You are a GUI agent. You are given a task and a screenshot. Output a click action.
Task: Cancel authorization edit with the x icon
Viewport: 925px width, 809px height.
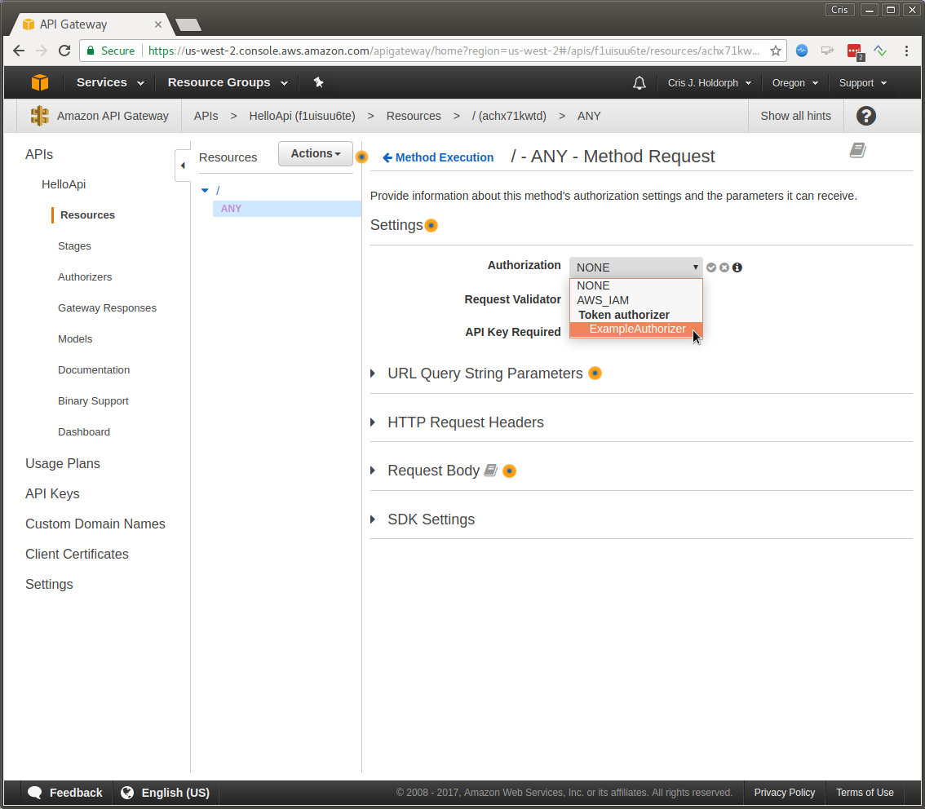(x=724, y=267)
